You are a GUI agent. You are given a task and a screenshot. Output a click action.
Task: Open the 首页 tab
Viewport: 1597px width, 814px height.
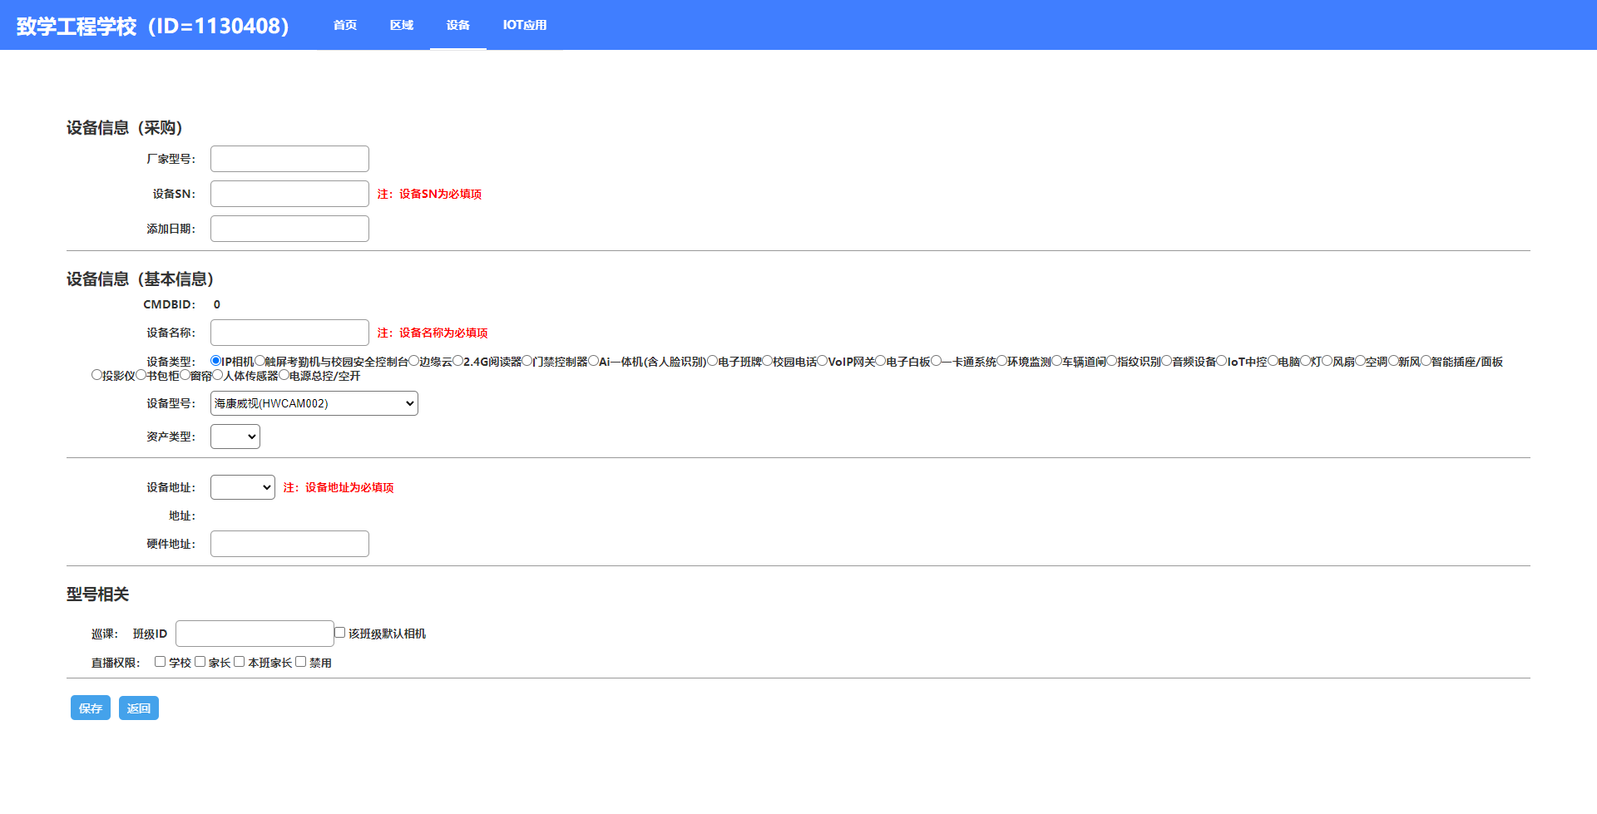point(344,25)
